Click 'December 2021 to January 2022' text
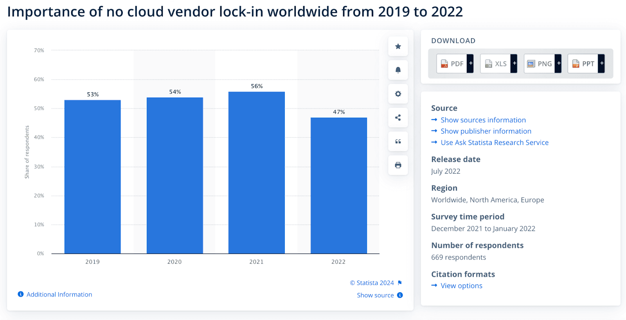This screenshot has height=320, width=626. (483, 229)
